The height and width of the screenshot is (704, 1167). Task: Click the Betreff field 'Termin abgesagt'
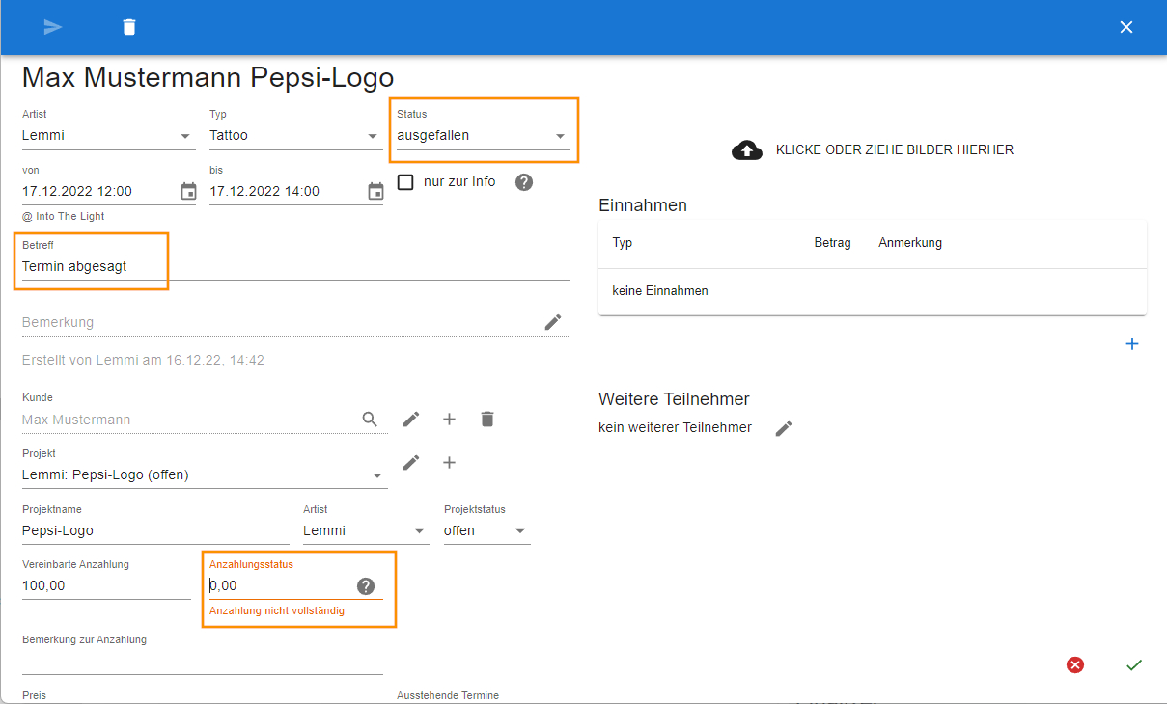(x=296, y=266)
